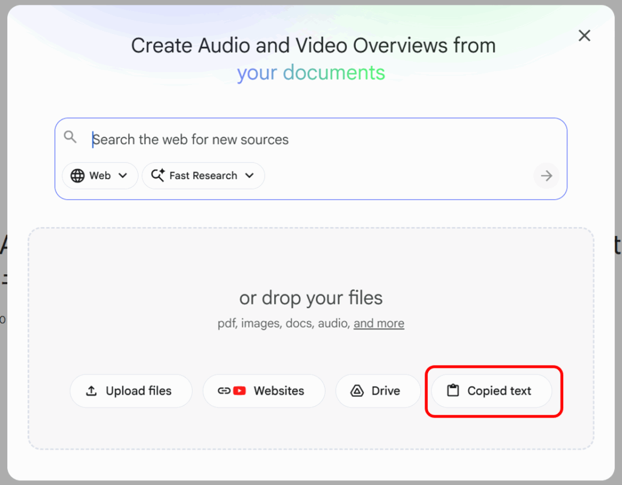The height and width of the screenshot is (485, 622).
Task: Focus the "Search the web for new sources" field
Action: [304, 140]
